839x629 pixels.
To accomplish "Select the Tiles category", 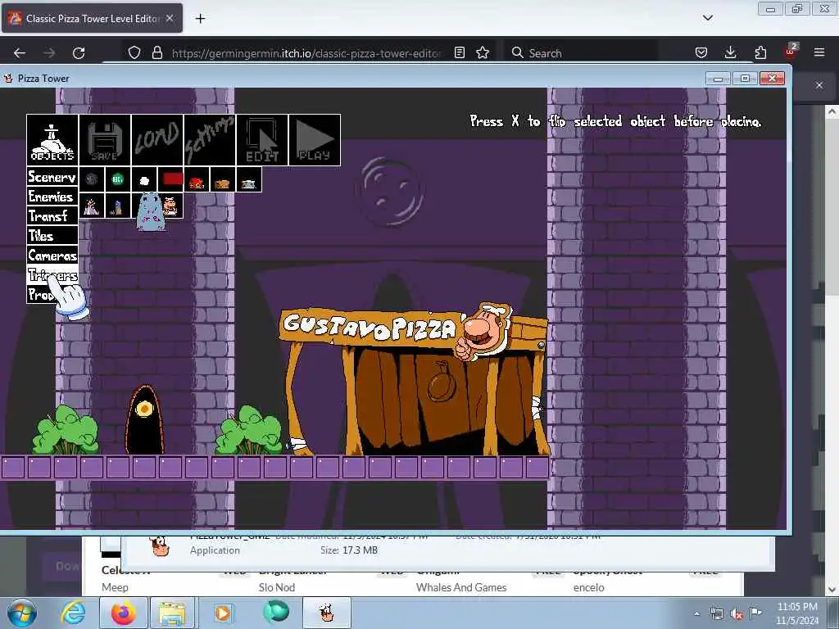I will coord(52,236).
